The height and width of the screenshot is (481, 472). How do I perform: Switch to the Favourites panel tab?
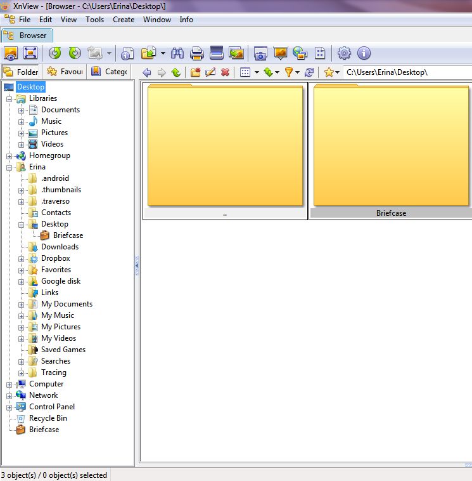point(65,72)
